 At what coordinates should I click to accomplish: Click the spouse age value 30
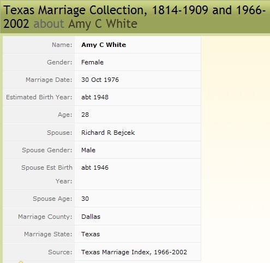click(85, 199)
